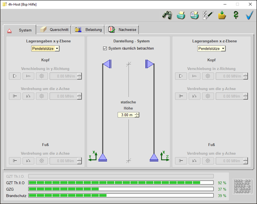Toggle 'System räumlich betrachten' checkbox
This screenshot has width=257, height=204.
coord(105,49)
